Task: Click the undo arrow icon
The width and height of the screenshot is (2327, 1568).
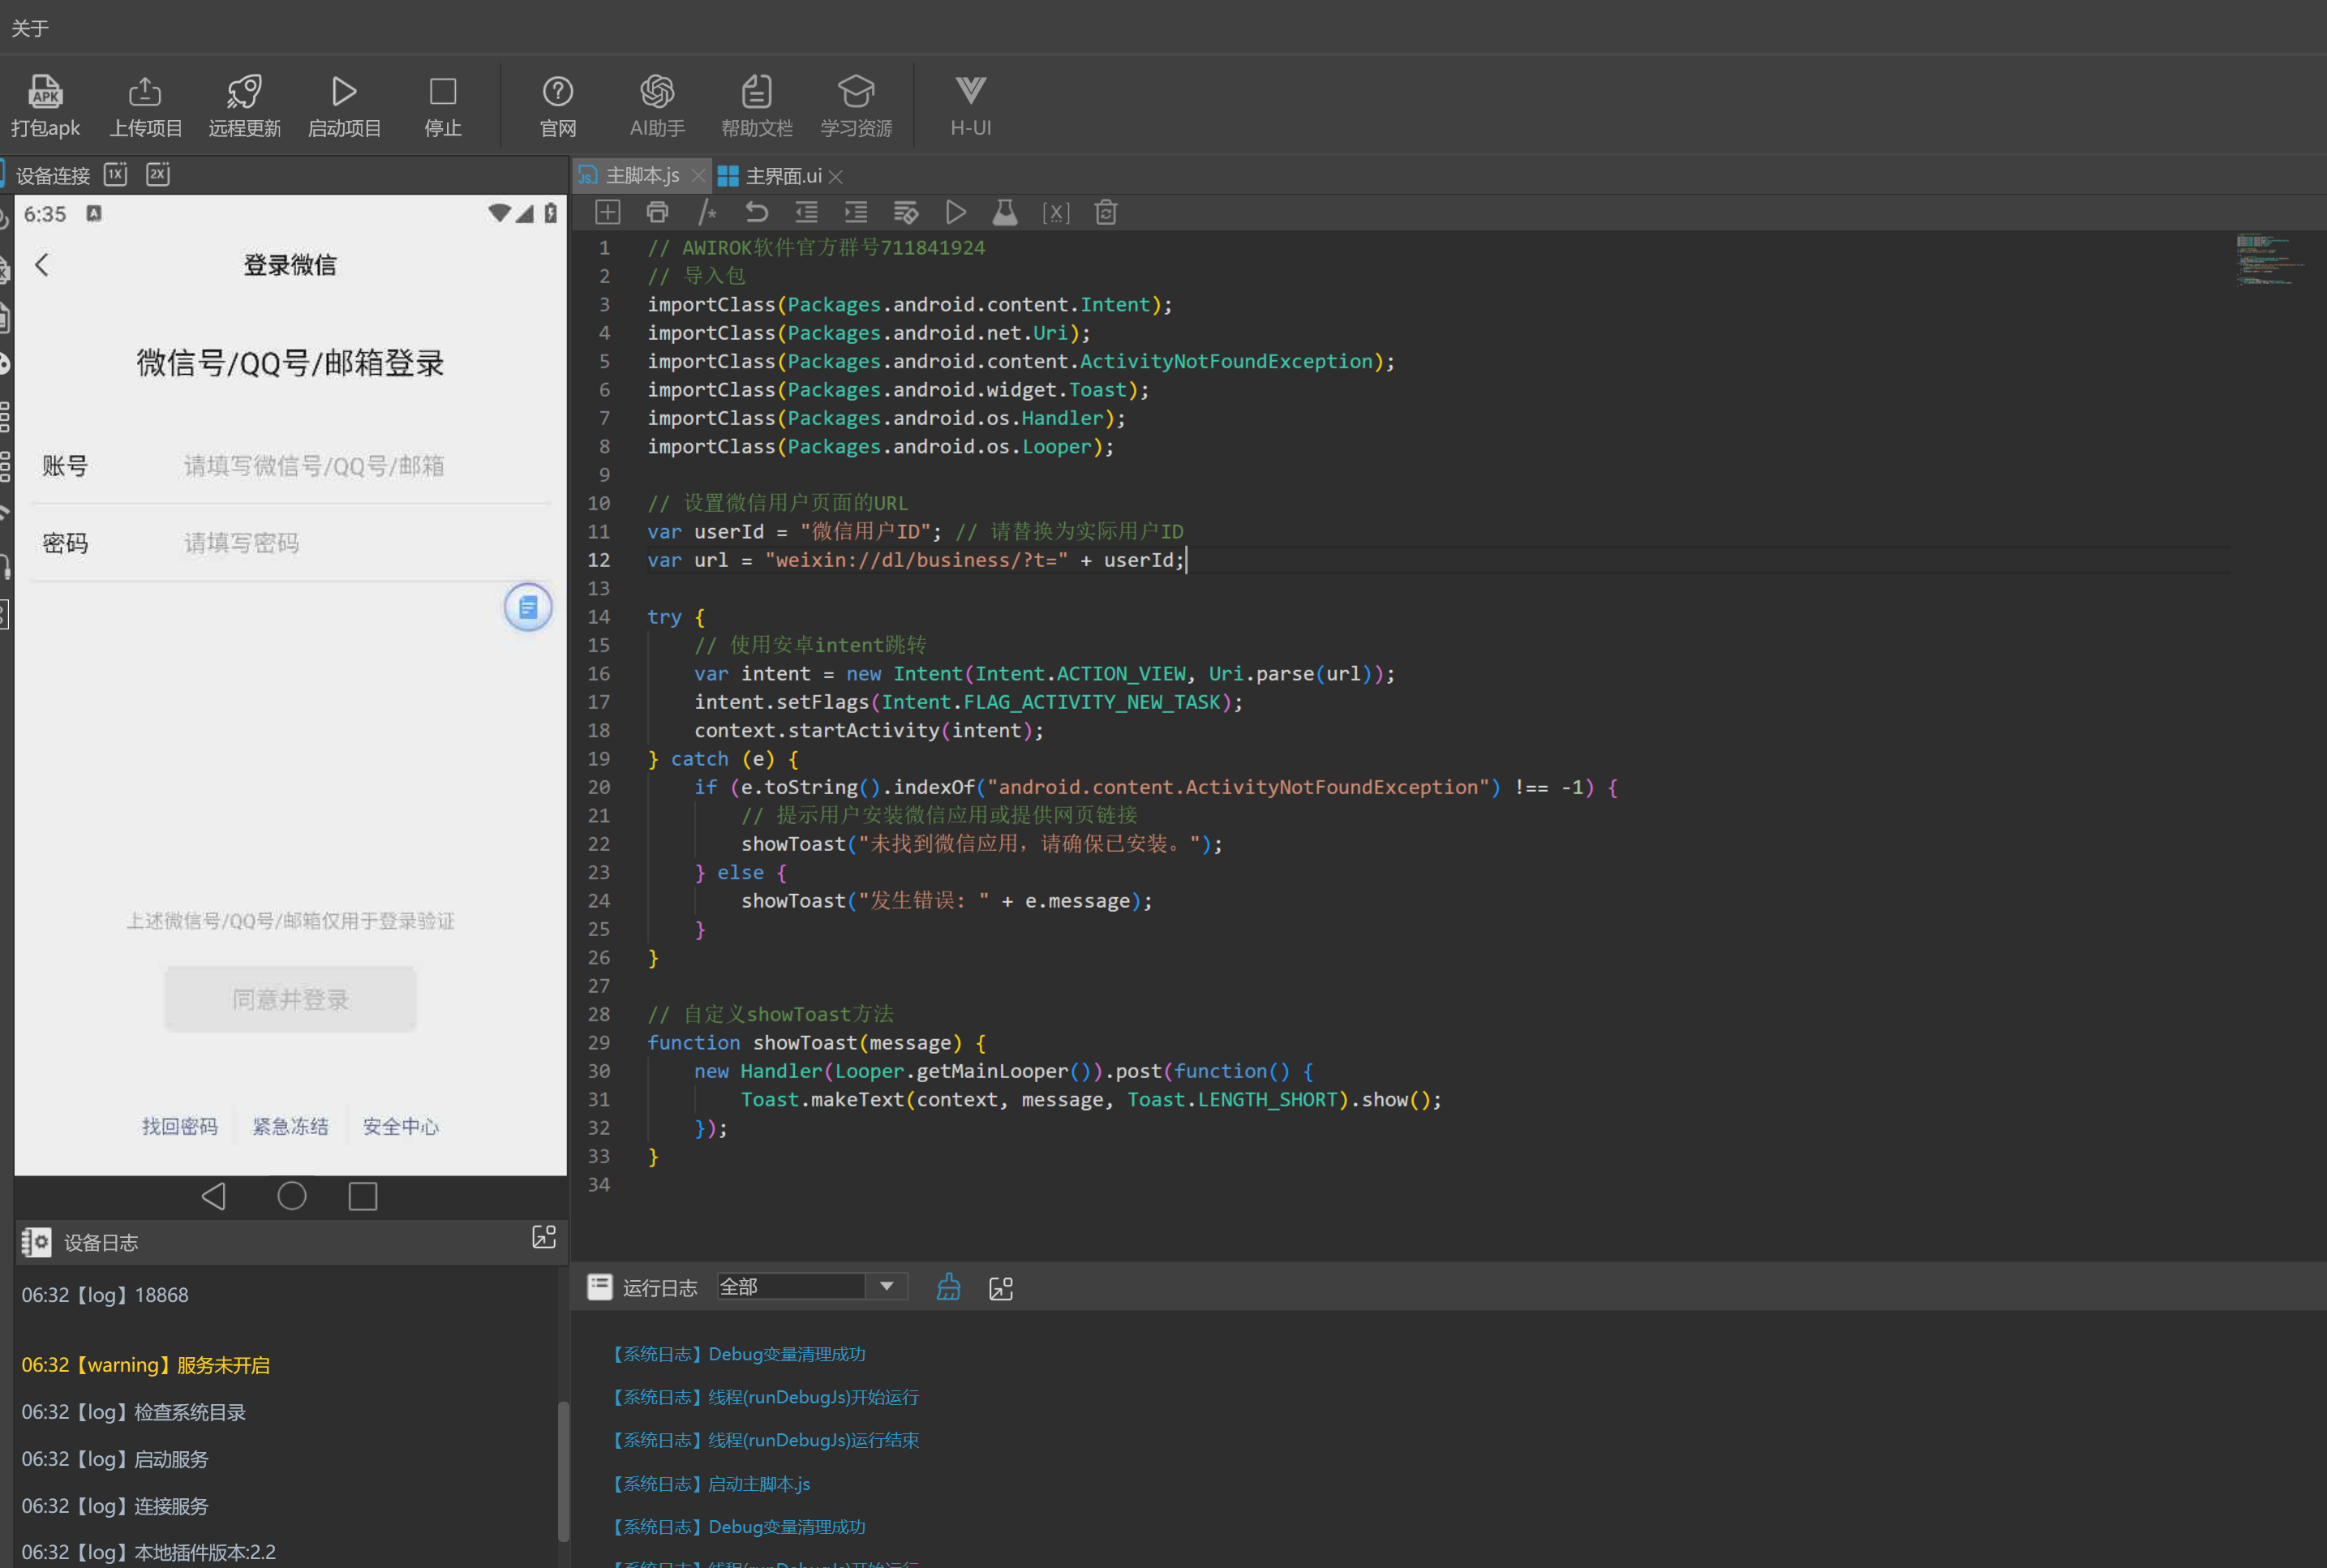Action: tap(757, 212)
